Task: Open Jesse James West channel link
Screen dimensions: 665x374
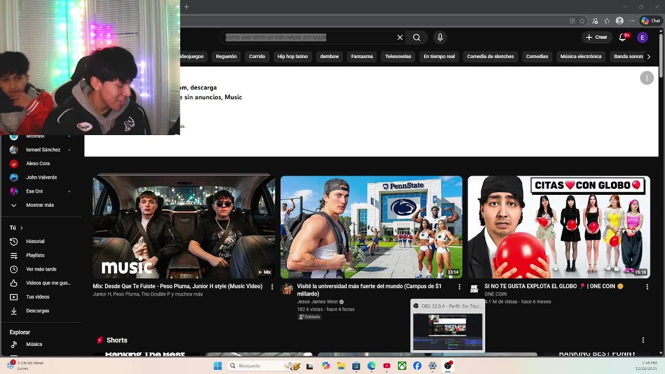Action: (x=317, y=302)
